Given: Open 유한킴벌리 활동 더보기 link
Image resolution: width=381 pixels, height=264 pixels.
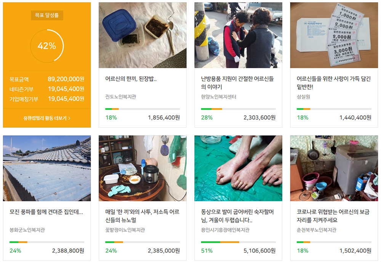Looking at the screenshot, I should tap(46, 118).
